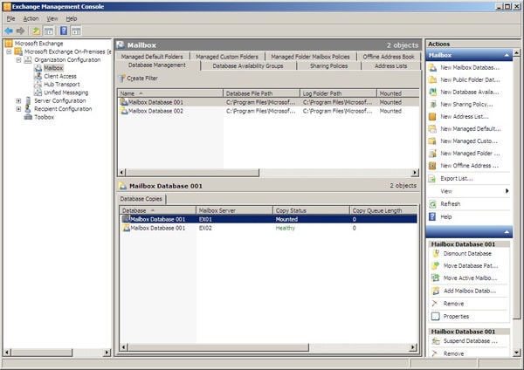The image size is (524, 370).
Task: Click the Forward arrow toolbar icon
Action: (x=20, y=31)
